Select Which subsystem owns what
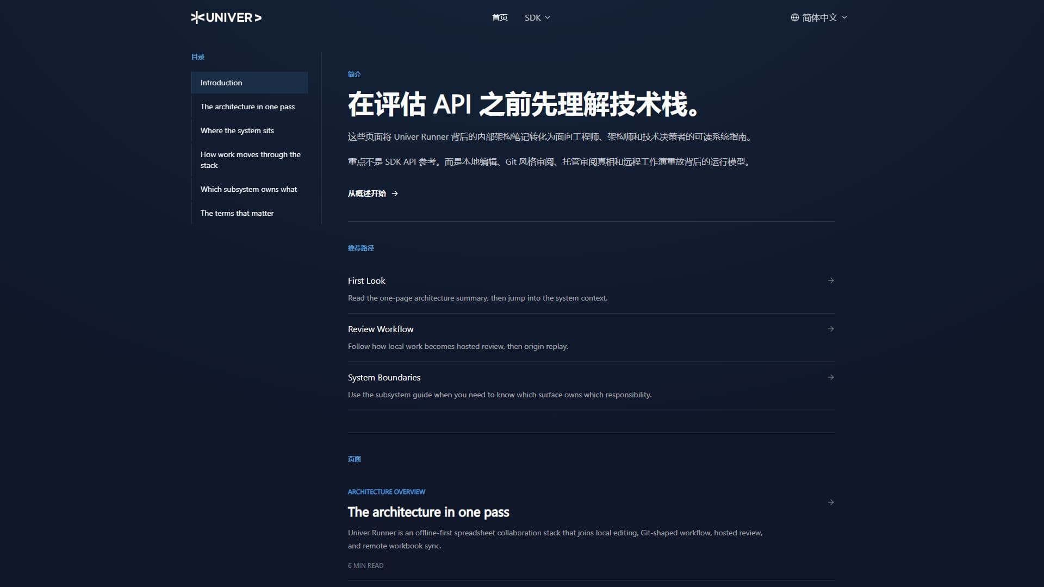The height and width of the screenshot is (587, 1044). click(250, 189)
